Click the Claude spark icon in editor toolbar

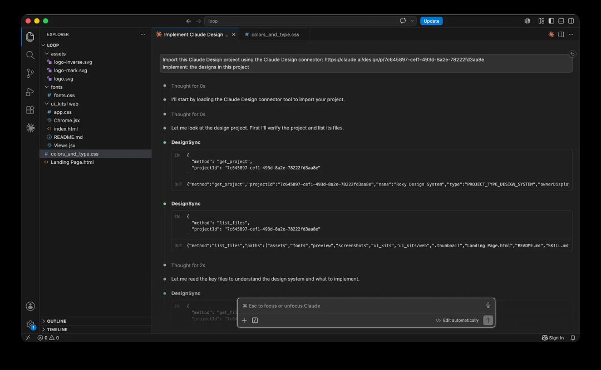[551, 34]
